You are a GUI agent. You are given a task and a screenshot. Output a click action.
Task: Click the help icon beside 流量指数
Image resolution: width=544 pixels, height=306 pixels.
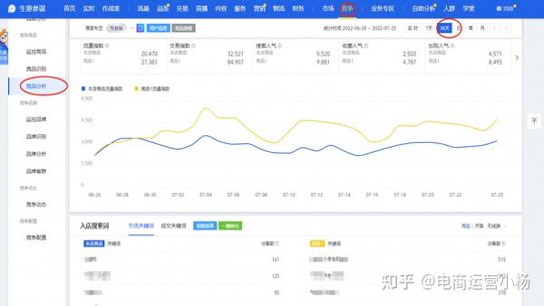pyautogui.click(x=106, y=45)
